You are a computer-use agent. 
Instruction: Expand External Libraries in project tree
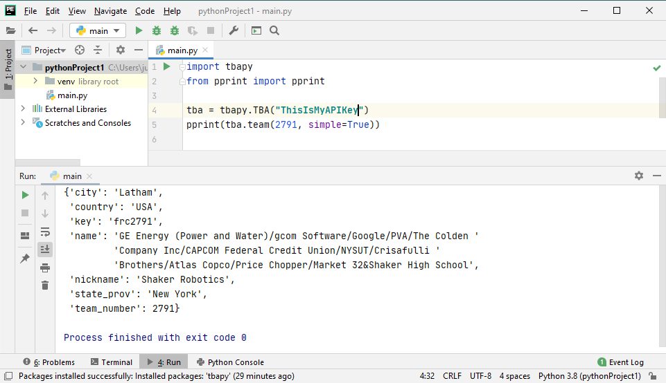[24, 109]
